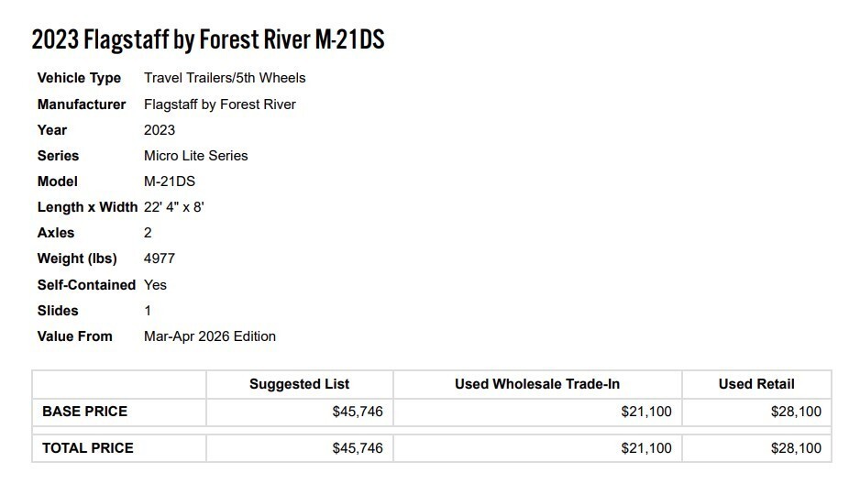Select the Length x Width label
The height and width of the screenshot is (484, 860).
(x=87, y=207)
